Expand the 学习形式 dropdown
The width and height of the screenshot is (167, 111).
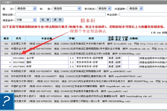[x=104, y=9]
